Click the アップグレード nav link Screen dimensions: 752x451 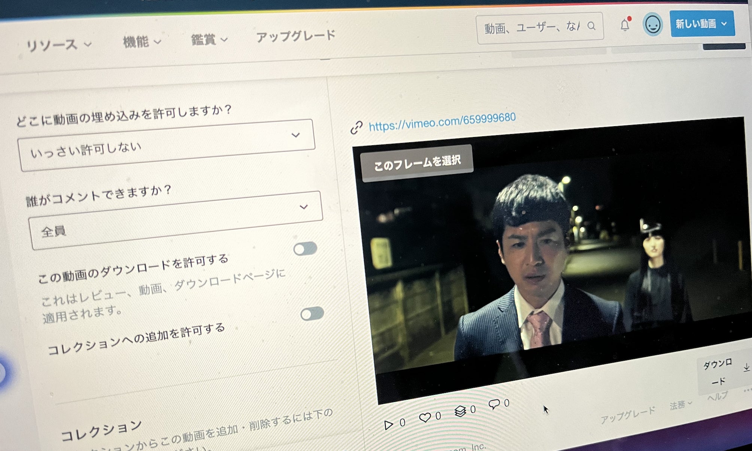click(295, 36)
